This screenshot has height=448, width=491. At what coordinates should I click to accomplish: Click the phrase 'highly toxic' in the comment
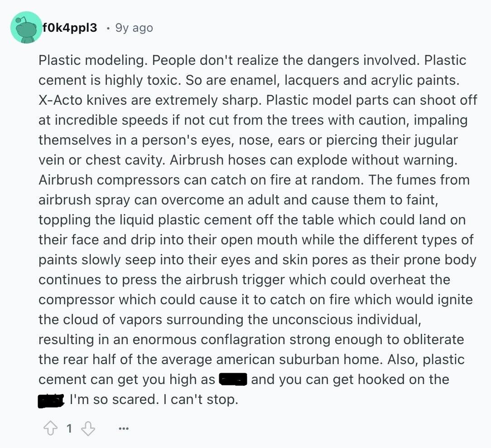click(143, 81)
